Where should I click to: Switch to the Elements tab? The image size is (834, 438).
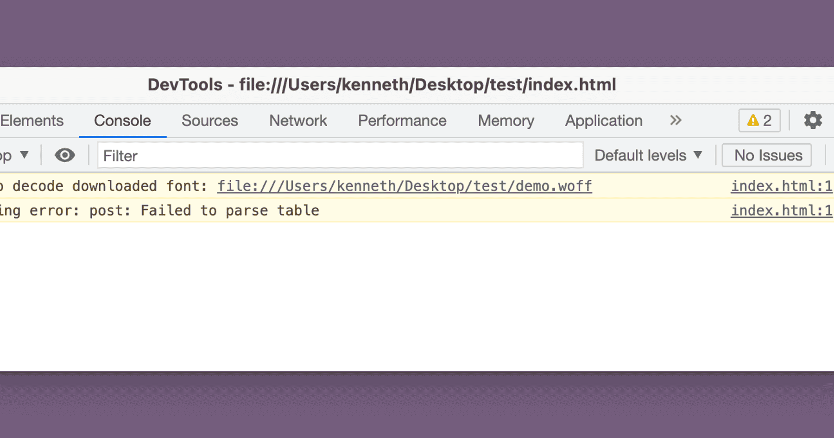coord(32,121)
